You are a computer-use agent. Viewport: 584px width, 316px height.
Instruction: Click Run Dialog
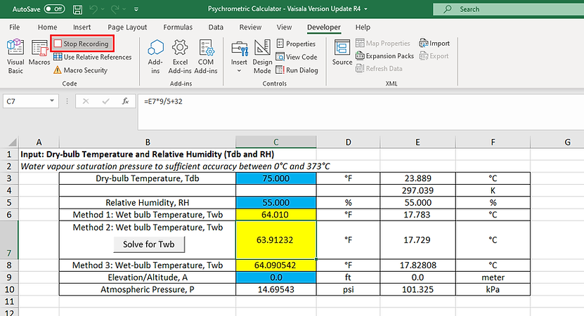pos(297,70)
